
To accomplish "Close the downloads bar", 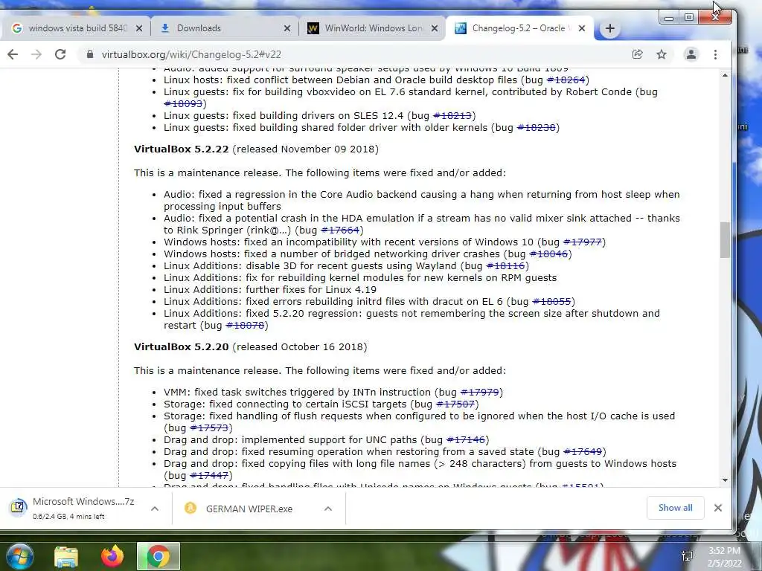I will click(718, 508).
